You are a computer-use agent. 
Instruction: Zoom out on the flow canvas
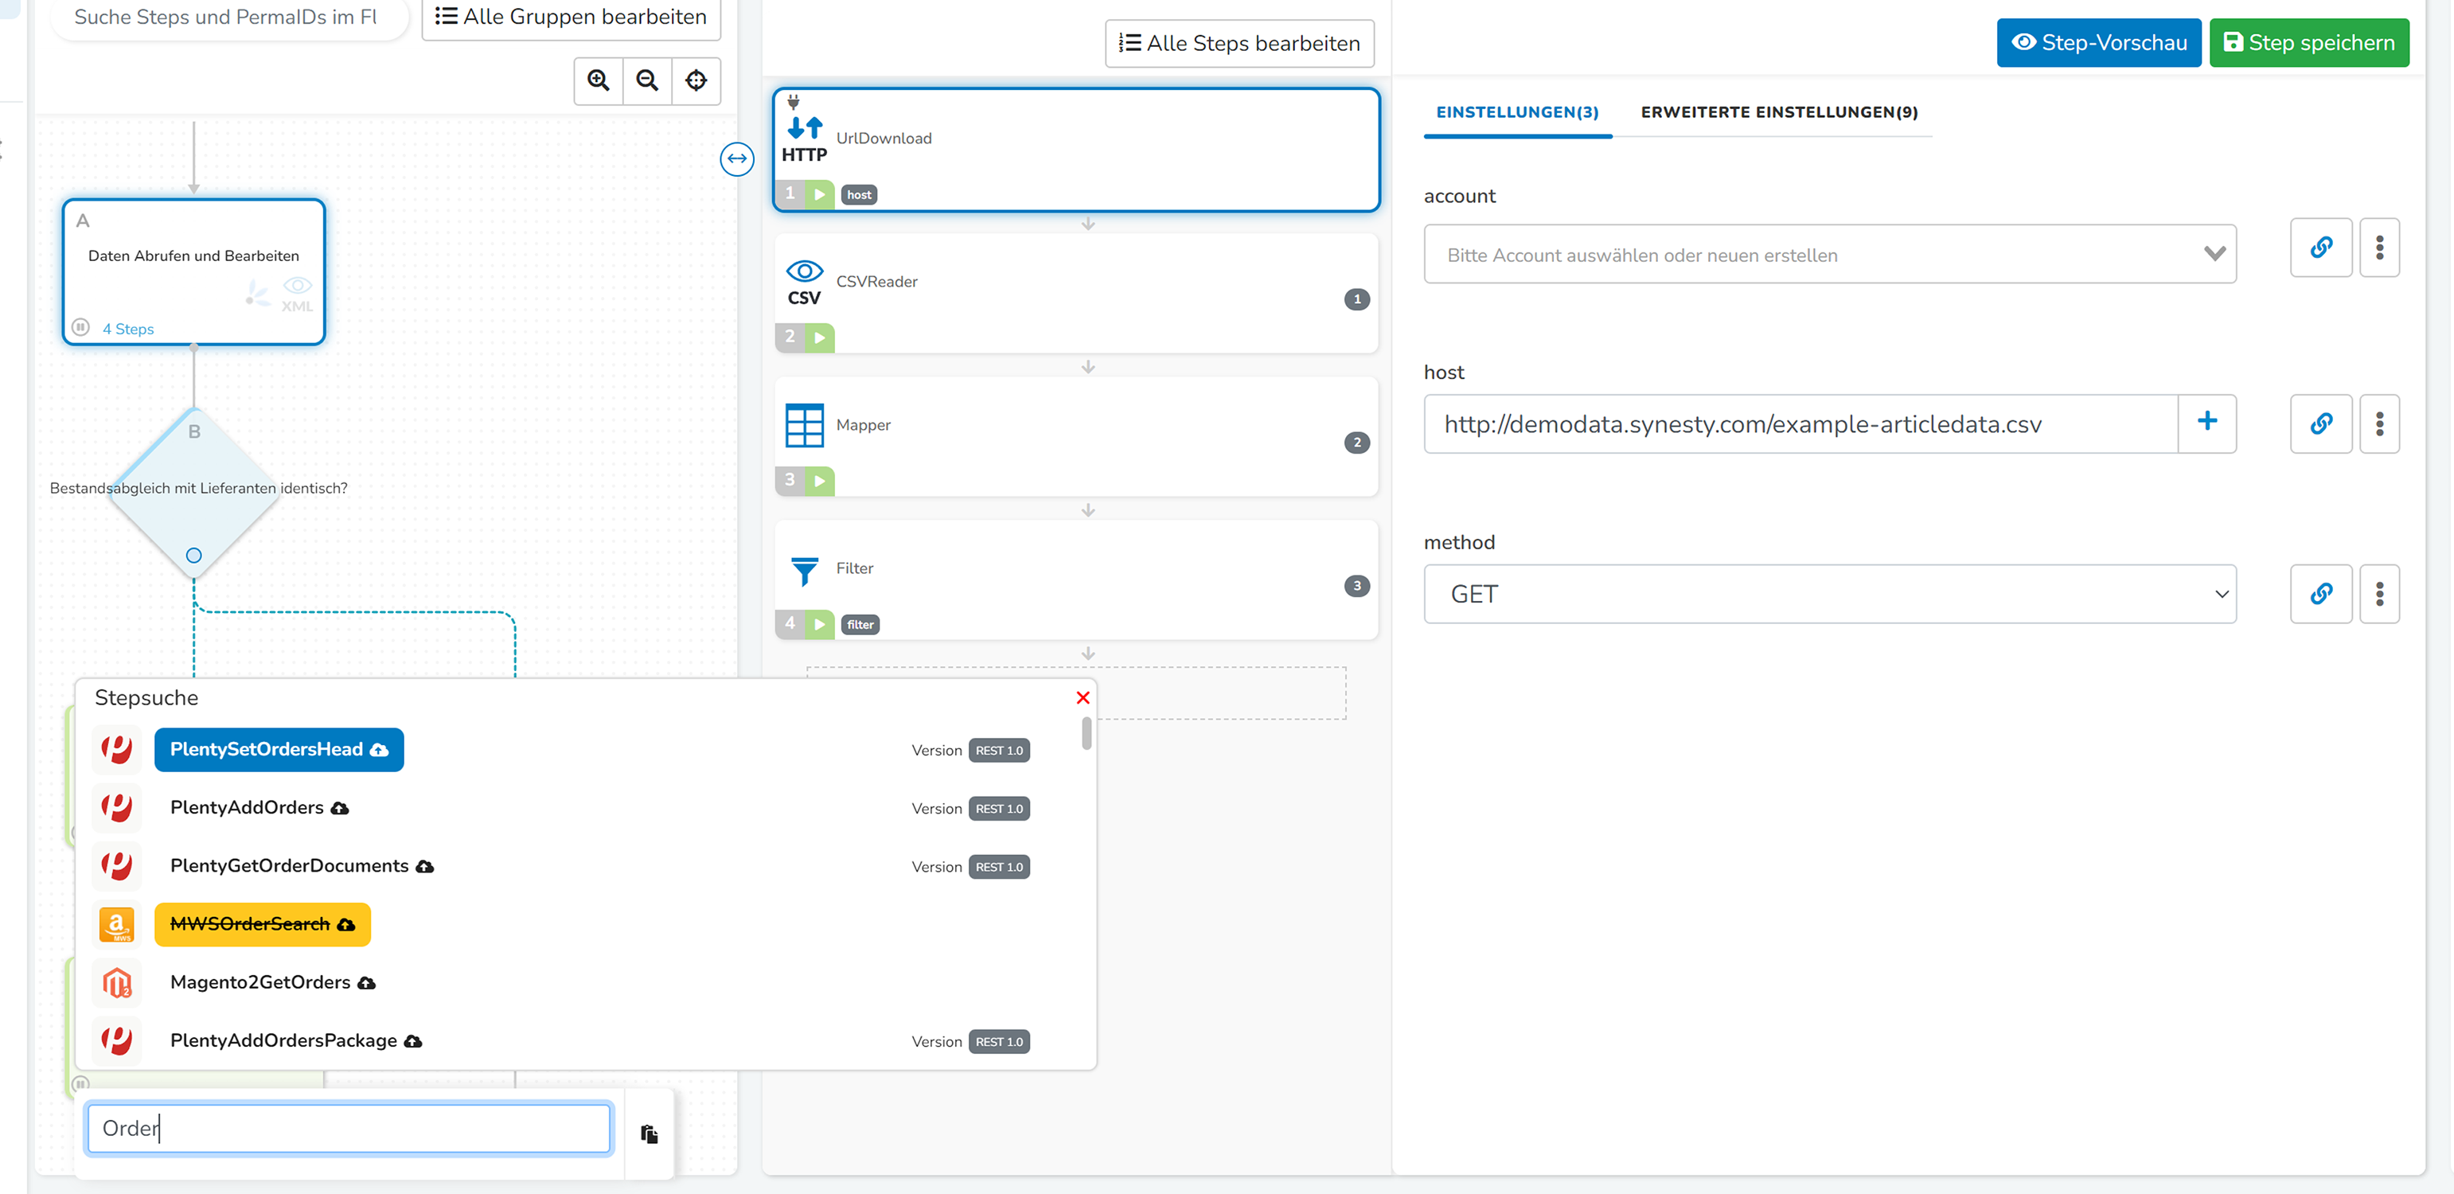647,80
